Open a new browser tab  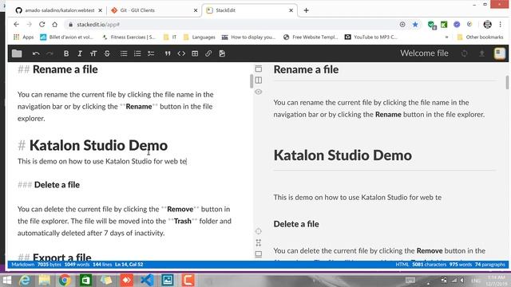tap(306, 10)
